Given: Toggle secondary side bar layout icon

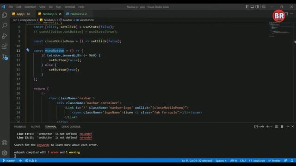Looking at the screenshot, I should 257,7.
